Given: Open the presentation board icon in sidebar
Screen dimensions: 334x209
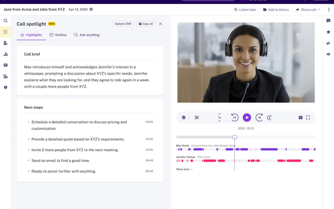Looking at the screenshot, I should [x=6, y=65].
